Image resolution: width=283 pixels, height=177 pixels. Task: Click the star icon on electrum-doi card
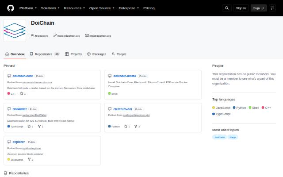(126, 126)
